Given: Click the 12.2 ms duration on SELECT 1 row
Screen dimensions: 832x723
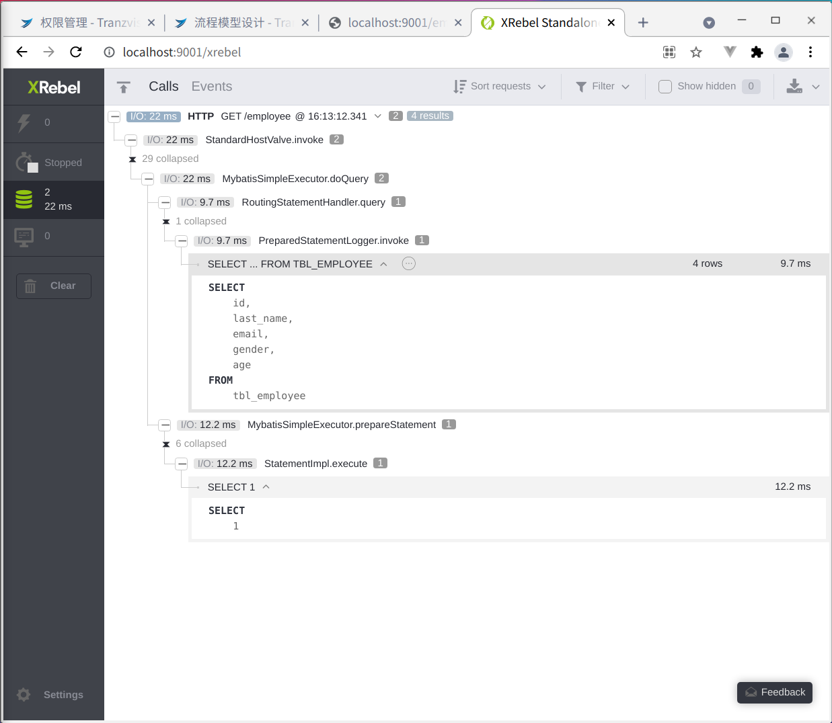Looking at the screenshot, I should tap(793, 486).
